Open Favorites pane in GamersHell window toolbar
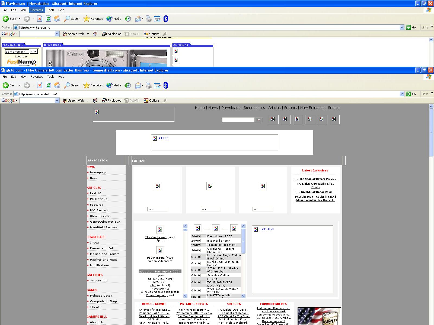434x325 pixels. (93, 85)
